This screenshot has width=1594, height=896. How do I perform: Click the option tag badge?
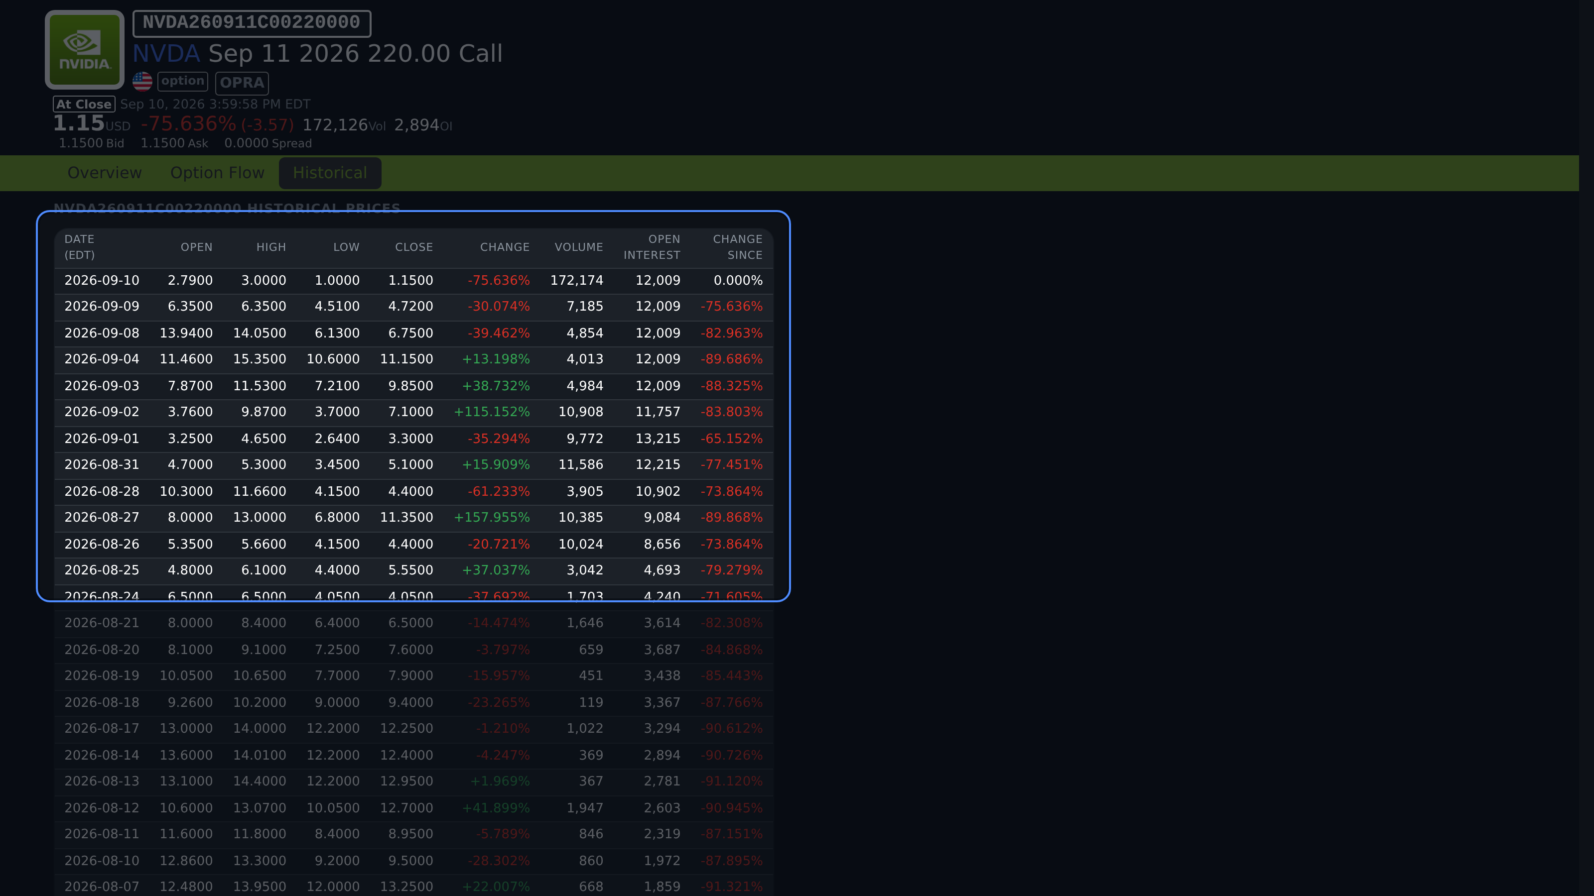[182, 81]
